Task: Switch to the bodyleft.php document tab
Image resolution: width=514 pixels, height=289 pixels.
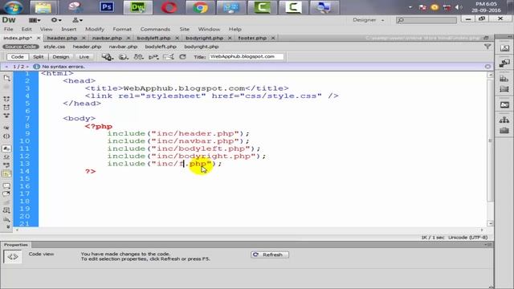Action: coord(153,38)
